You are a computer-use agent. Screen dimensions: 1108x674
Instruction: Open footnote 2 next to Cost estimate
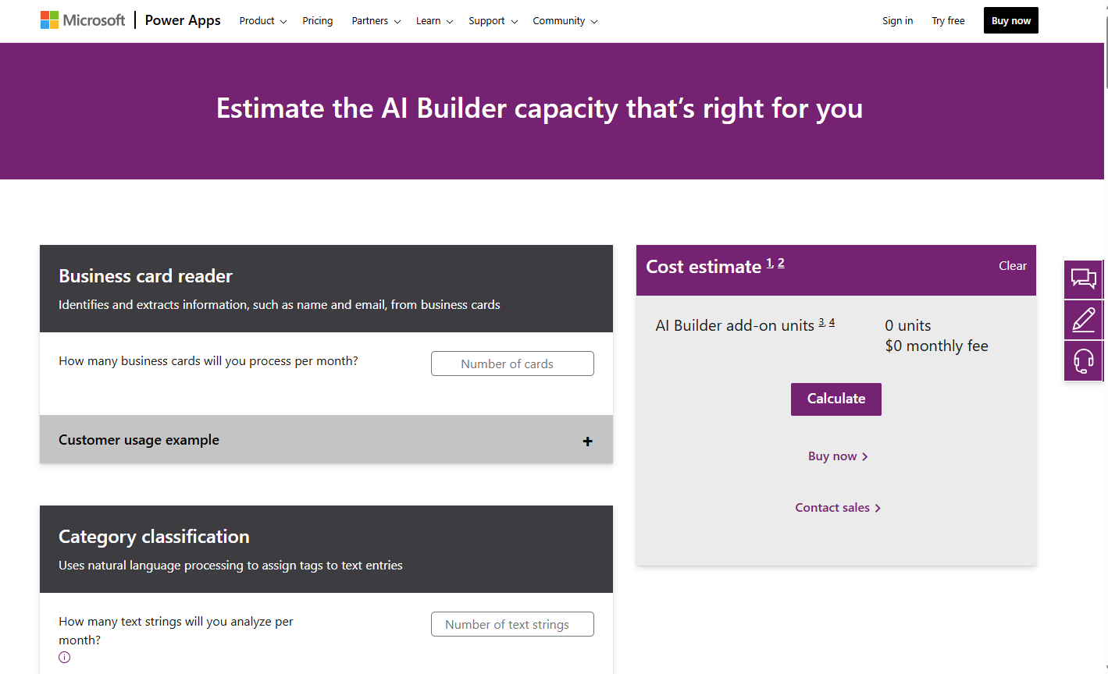tap(781, 263)
